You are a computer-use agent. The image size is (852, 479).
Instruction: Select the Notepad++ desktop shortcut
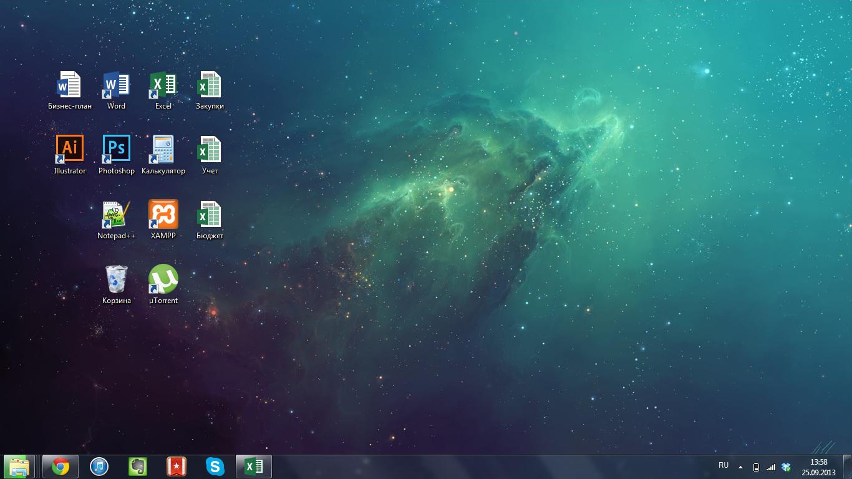(116, 220)
